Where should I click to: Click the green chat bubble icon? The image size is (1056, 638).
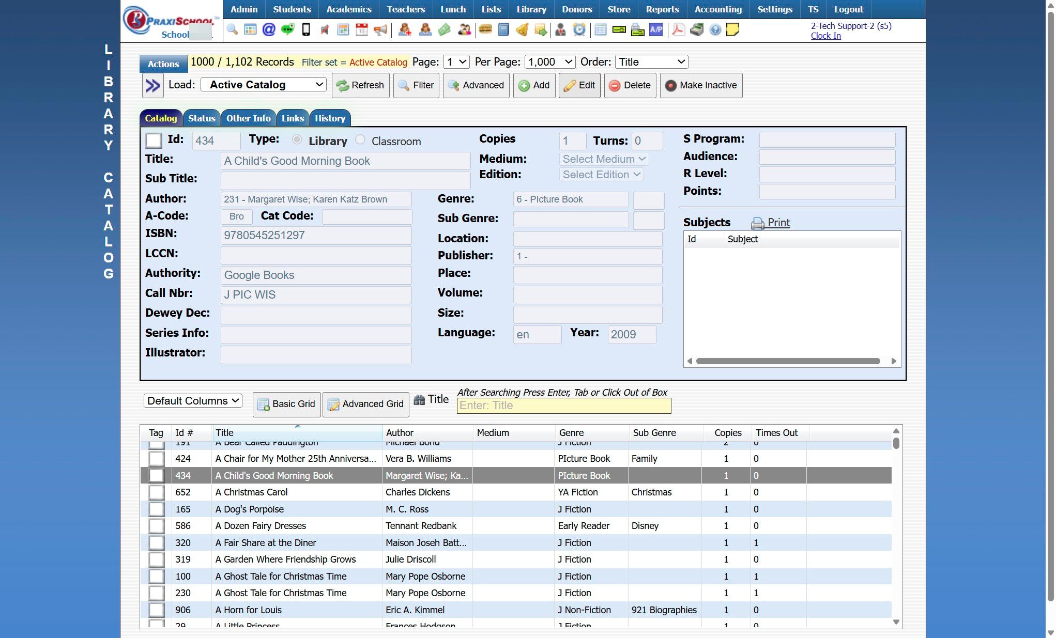pos(287,30)
